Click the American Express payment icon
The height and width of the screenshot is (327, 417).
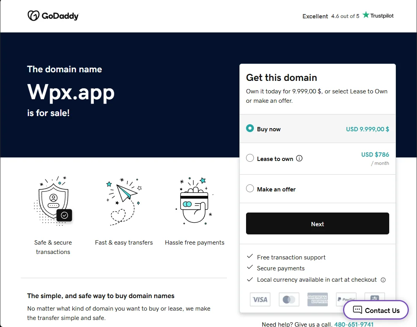pos(318,299)
